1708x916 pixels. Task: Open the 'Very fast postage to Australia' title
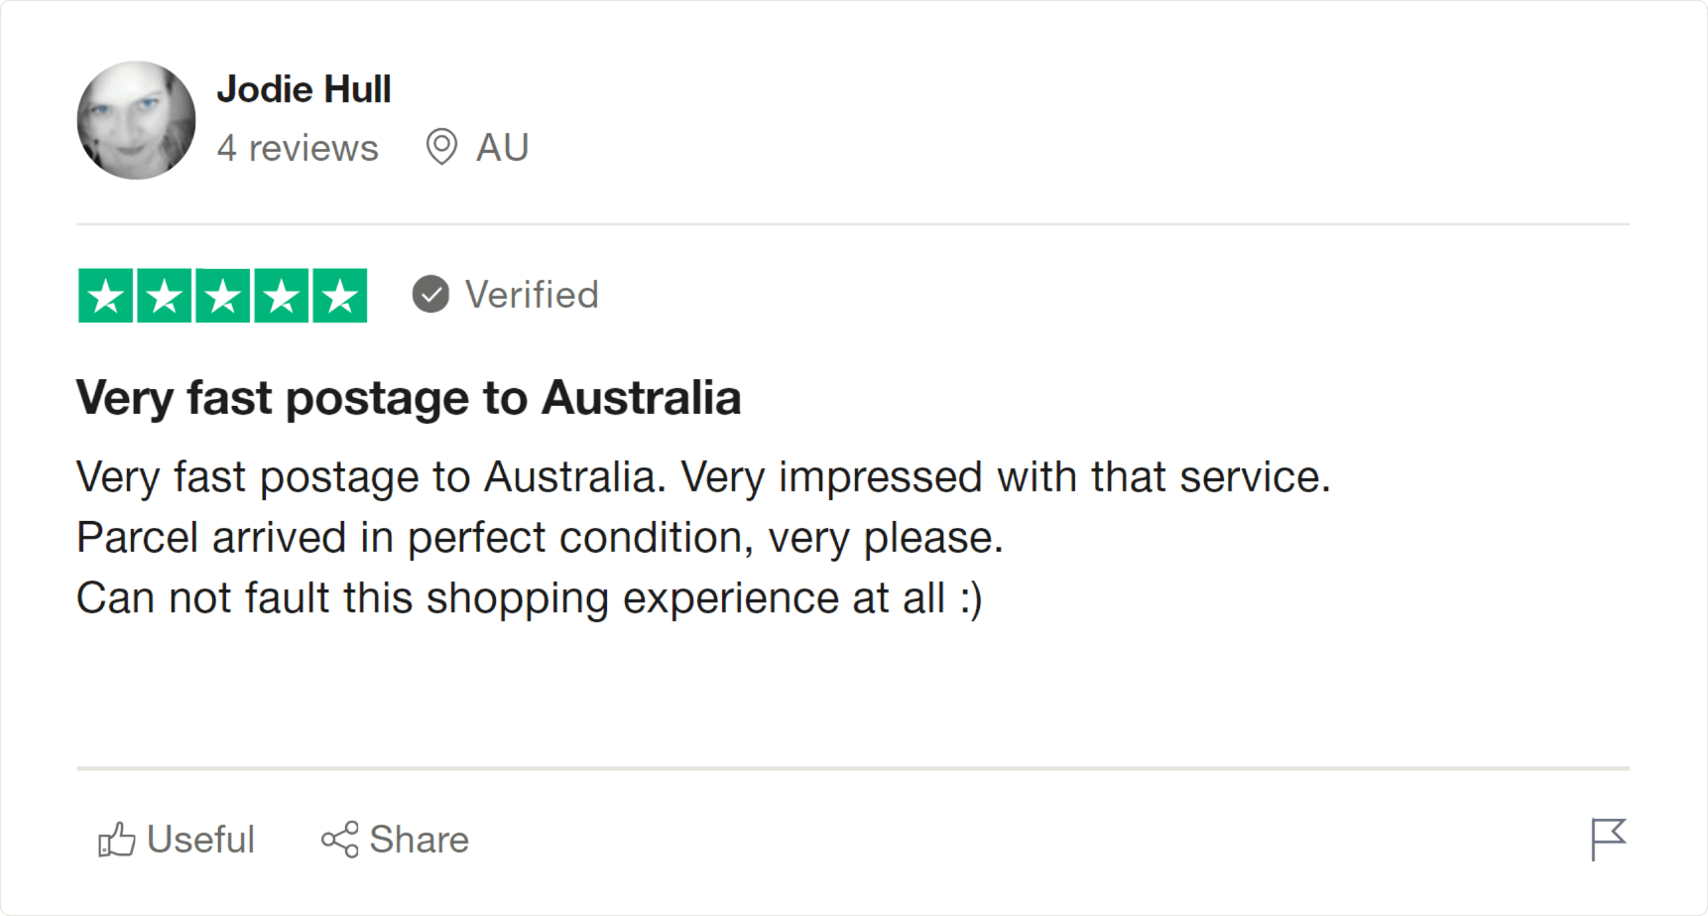pyautogui.click(x=409, y=398)
